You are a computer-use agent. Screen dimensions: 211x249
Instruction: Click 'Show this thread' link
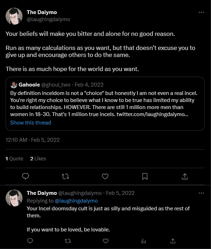pos(31,123)
